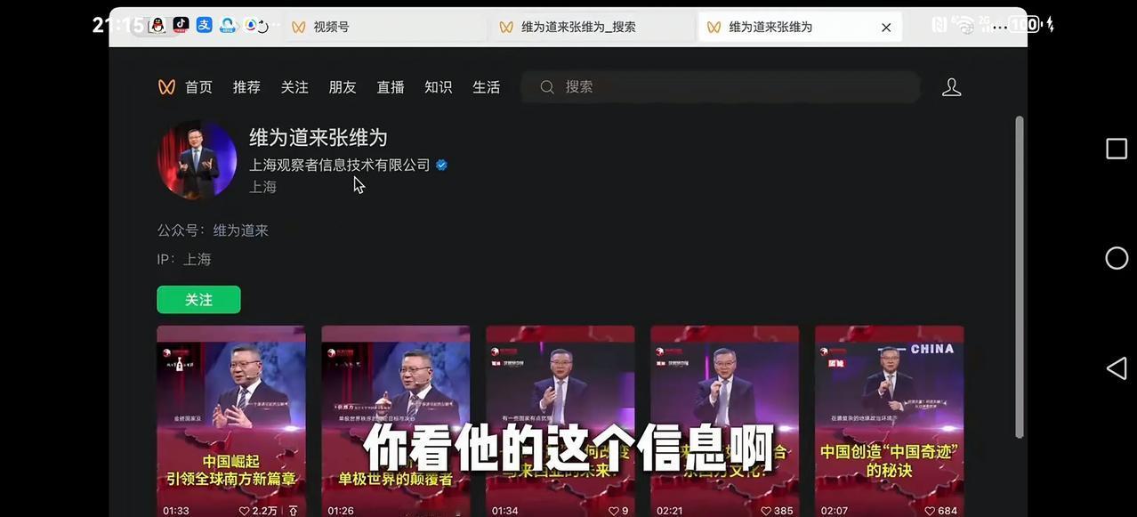The width and height of the screenshot is (1137, 517).
Task: Go to 首页 in the navigation
Action: tap(198, 87)
